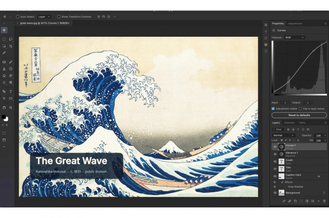The image size is (329, 218).
Task: Select the History Brush clock tool
Action: (x=11, y=69)
